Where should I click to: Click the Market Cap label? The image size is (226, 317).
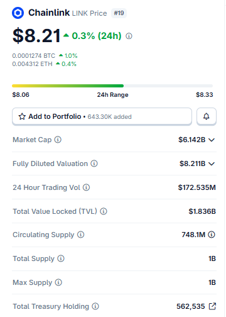32,140
